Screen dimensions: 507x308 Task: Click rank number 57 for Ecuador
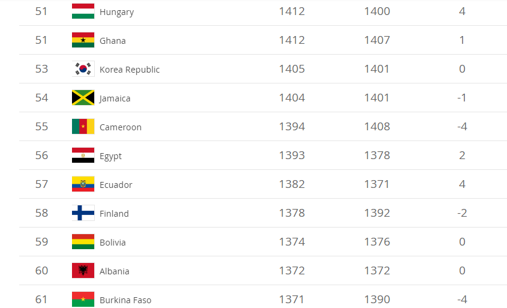41,184
